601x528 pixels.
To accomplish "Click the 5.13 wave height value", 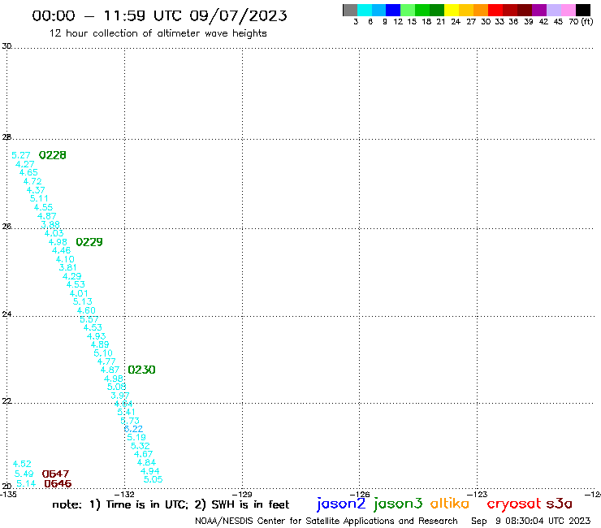I will point(82,301).
